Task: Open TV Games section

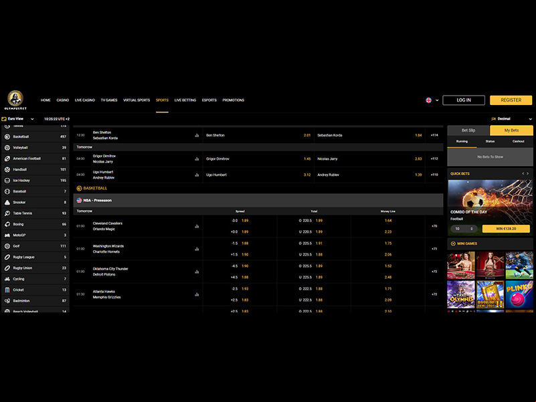Action: pos(109,100)
